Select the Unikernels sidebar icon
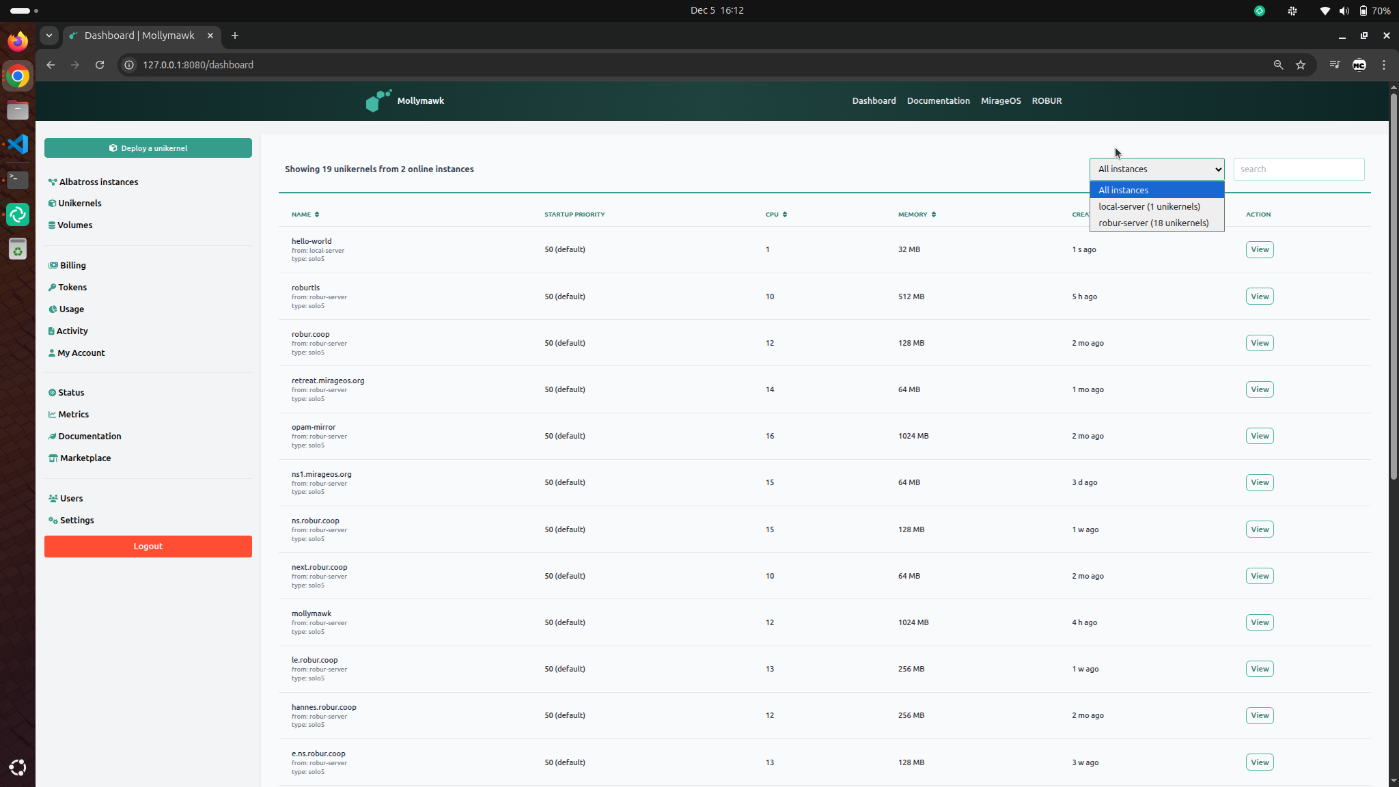Screen dimensions: 1399x787 [x=53, y=203]
